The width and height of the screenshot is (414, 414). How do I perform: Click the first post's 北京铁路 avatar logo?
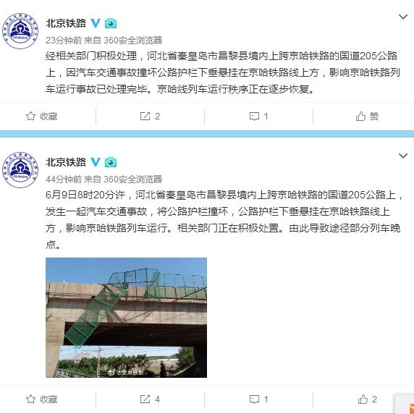click(20, 31)
